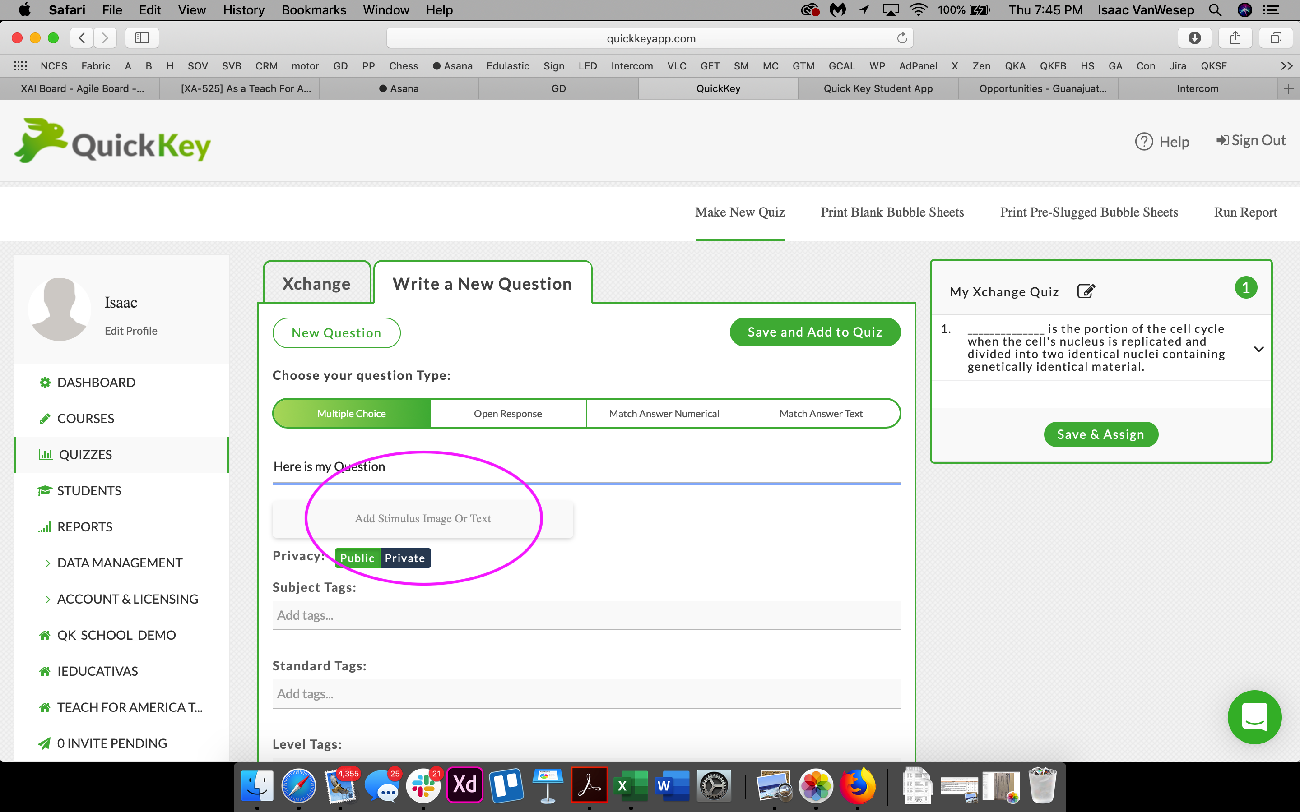Click the Students graduation cap icon
The image size is (1300, 812).
(45, 491)
